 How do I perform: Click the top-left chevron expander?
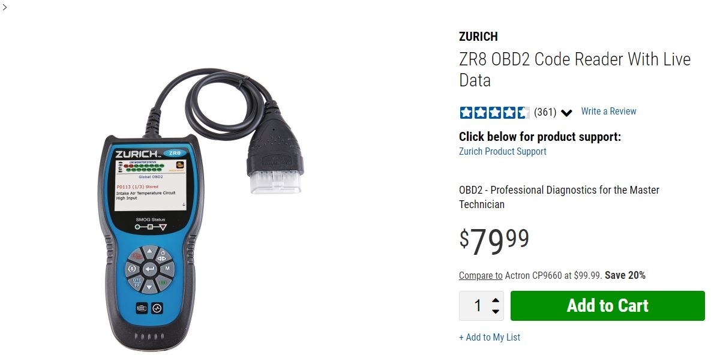tap(5, 7)
